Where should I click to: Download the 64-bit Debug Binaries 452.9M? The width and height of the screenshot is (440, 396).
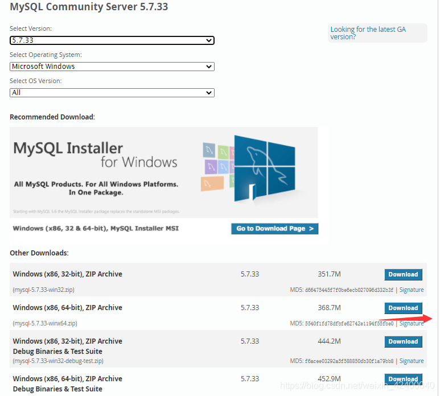pos(403,379)
